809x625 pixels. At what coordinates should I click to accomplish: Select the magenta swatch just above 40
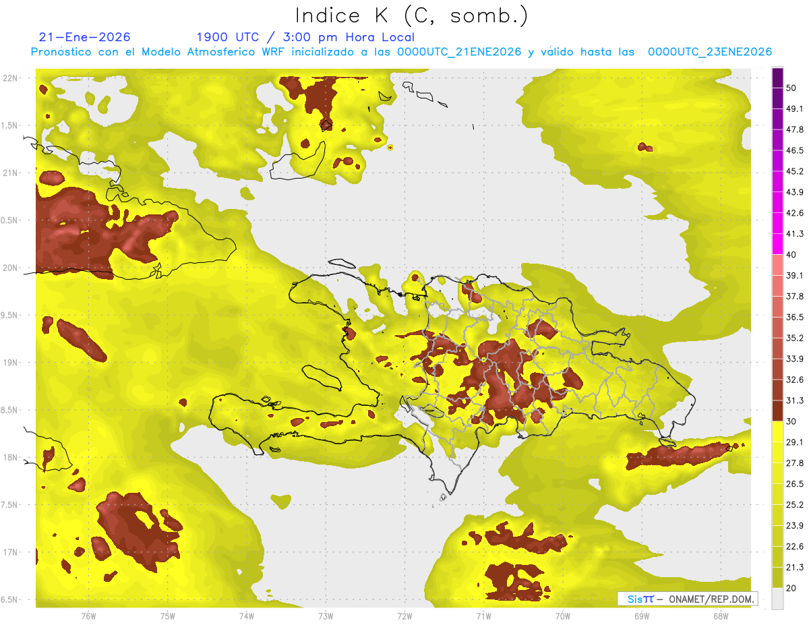tap(777, 244)
